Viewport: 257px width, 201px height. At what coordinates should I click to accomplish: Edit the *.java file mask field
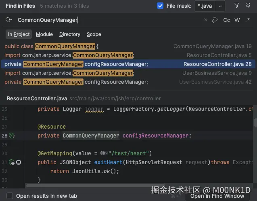pyautogui.click(x=205, y=6)
